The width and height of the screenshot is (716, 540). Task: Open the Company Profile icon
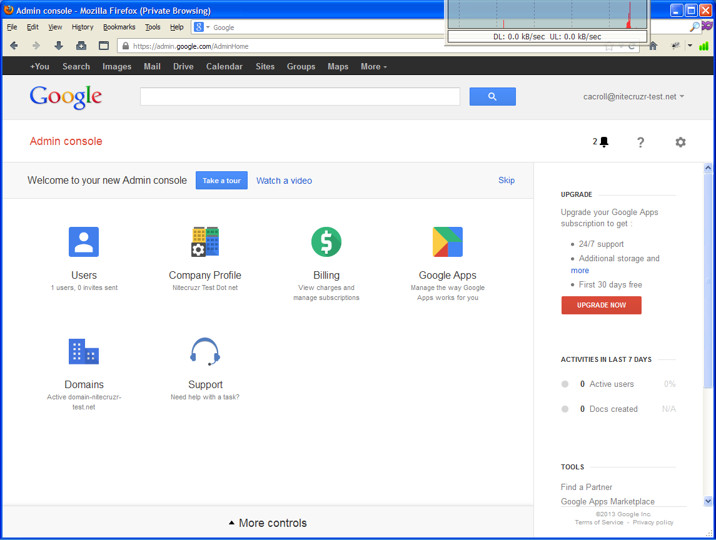205,241
